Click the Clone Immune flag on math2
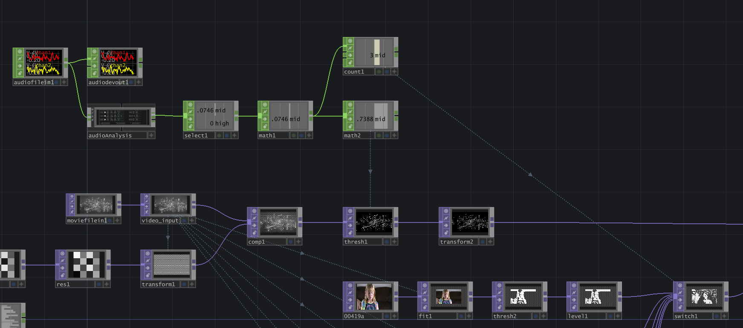 (350, 112)
